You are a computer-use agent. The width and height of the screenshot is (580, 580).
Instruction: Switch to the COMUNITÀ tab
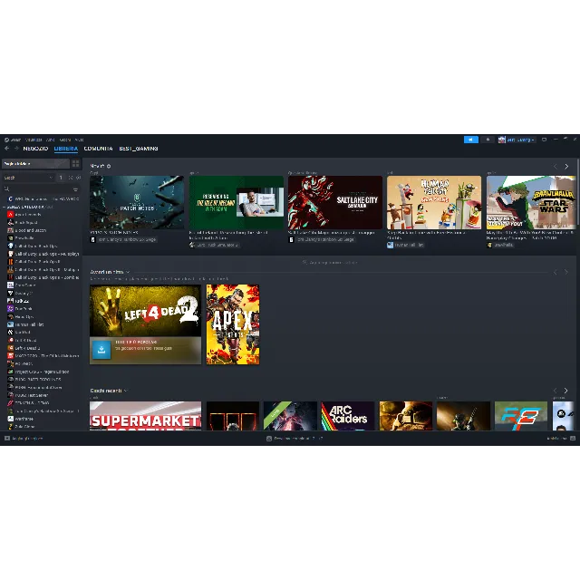[99, 149]
